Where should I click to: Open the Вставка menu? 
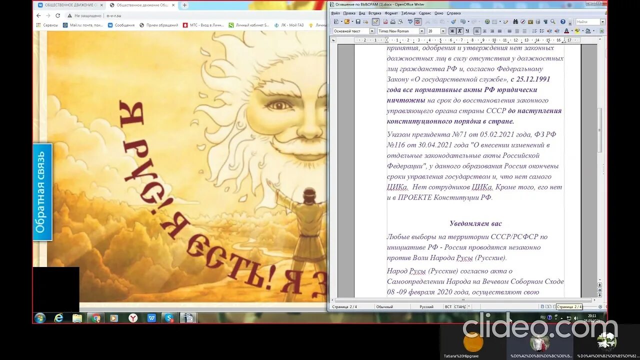click(x=375, y=13)
